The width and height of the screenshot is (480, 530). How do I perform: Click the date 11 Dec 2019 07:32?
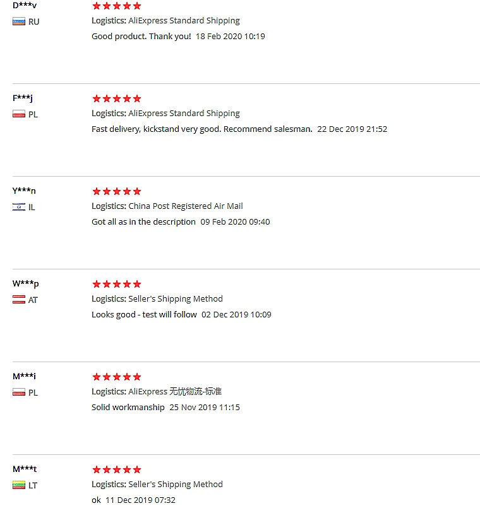click(x=140, y=500)
